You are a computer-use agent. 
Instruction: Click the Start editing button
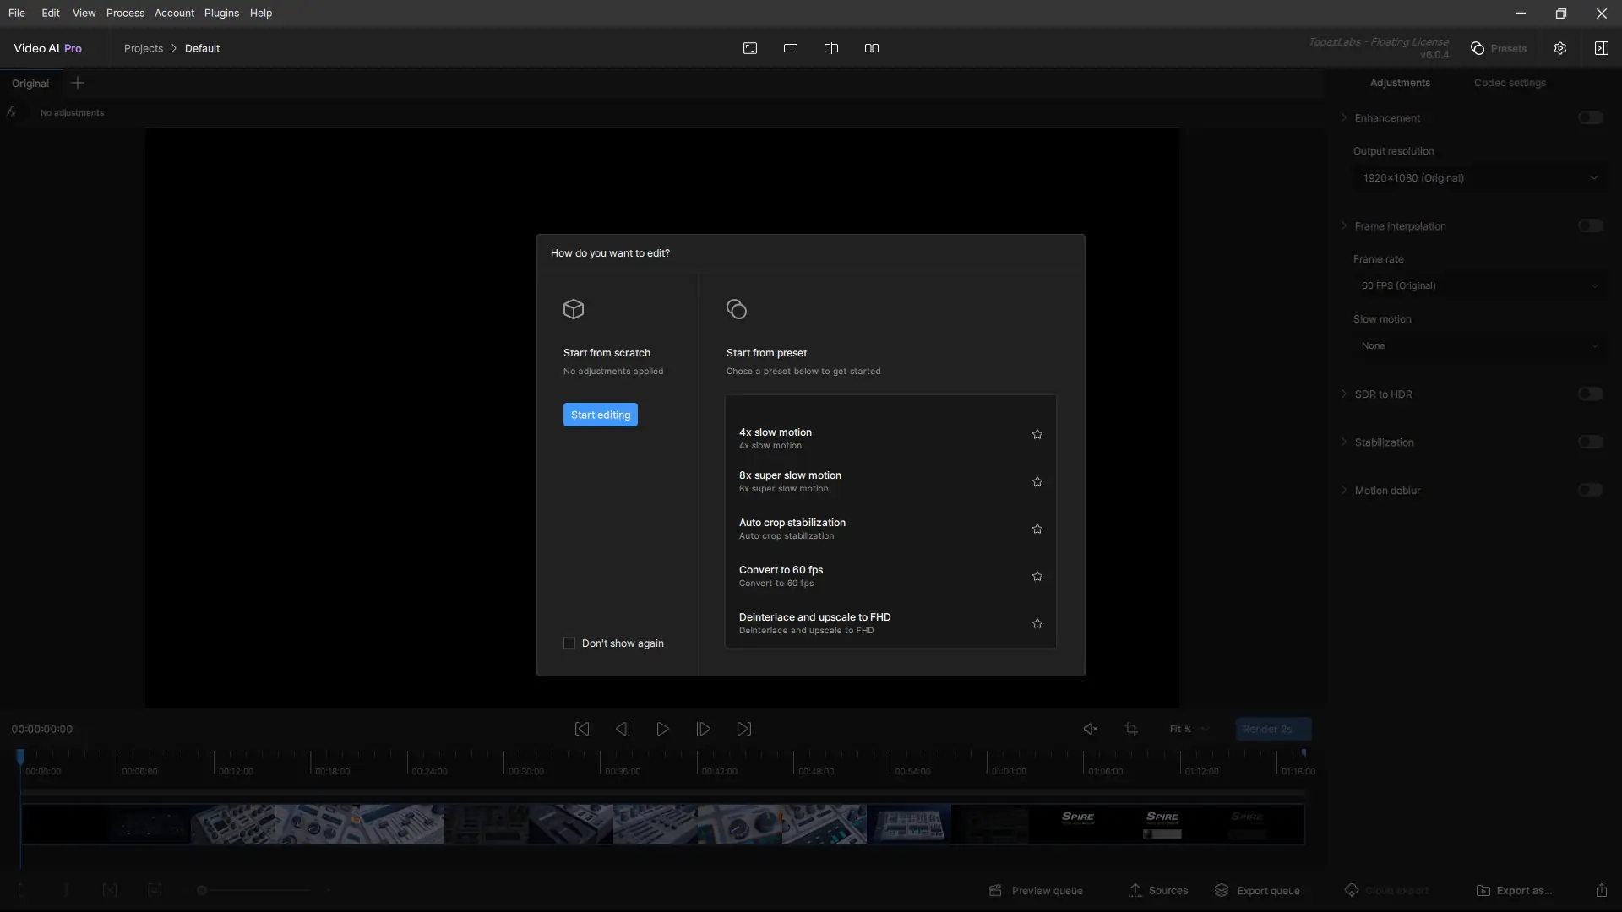(600, 415)
